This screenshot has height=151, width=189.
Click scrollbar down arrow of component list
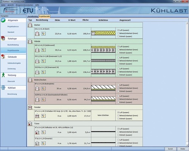coord(187,145)
